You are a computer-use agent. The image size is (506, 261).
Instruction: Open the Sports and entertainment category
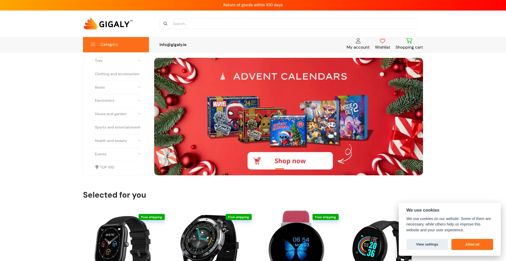pos(117,127)
